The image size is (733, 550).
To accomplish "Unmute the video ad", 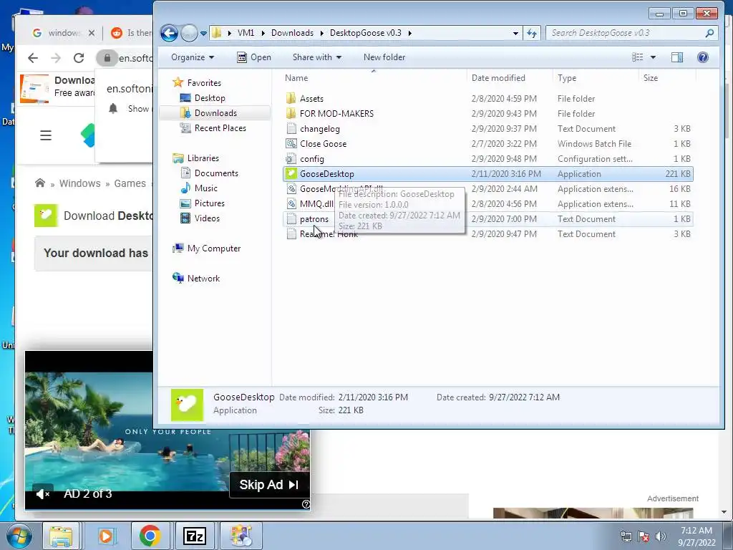I will pyautogui.click(x=42, y=494).
